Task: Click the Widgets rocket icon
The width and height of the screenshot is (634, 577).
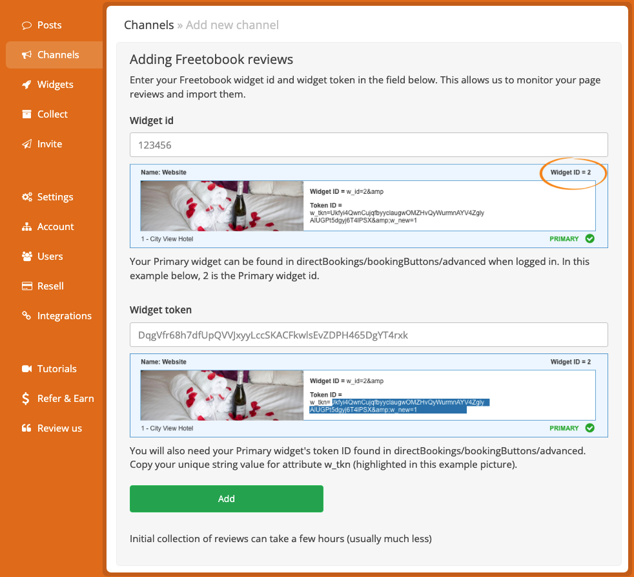Action: pos(26,85)
